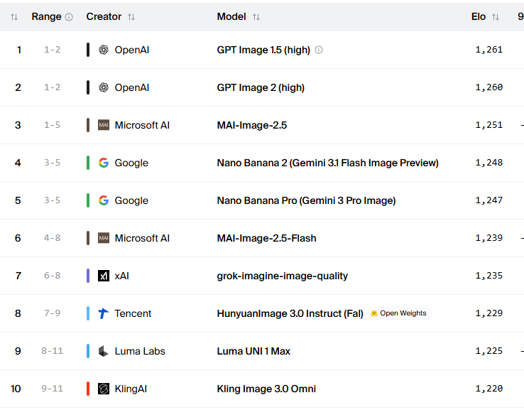Click the range value 9-11
This screenshot has width=524, height=410.
pos(52,389)
